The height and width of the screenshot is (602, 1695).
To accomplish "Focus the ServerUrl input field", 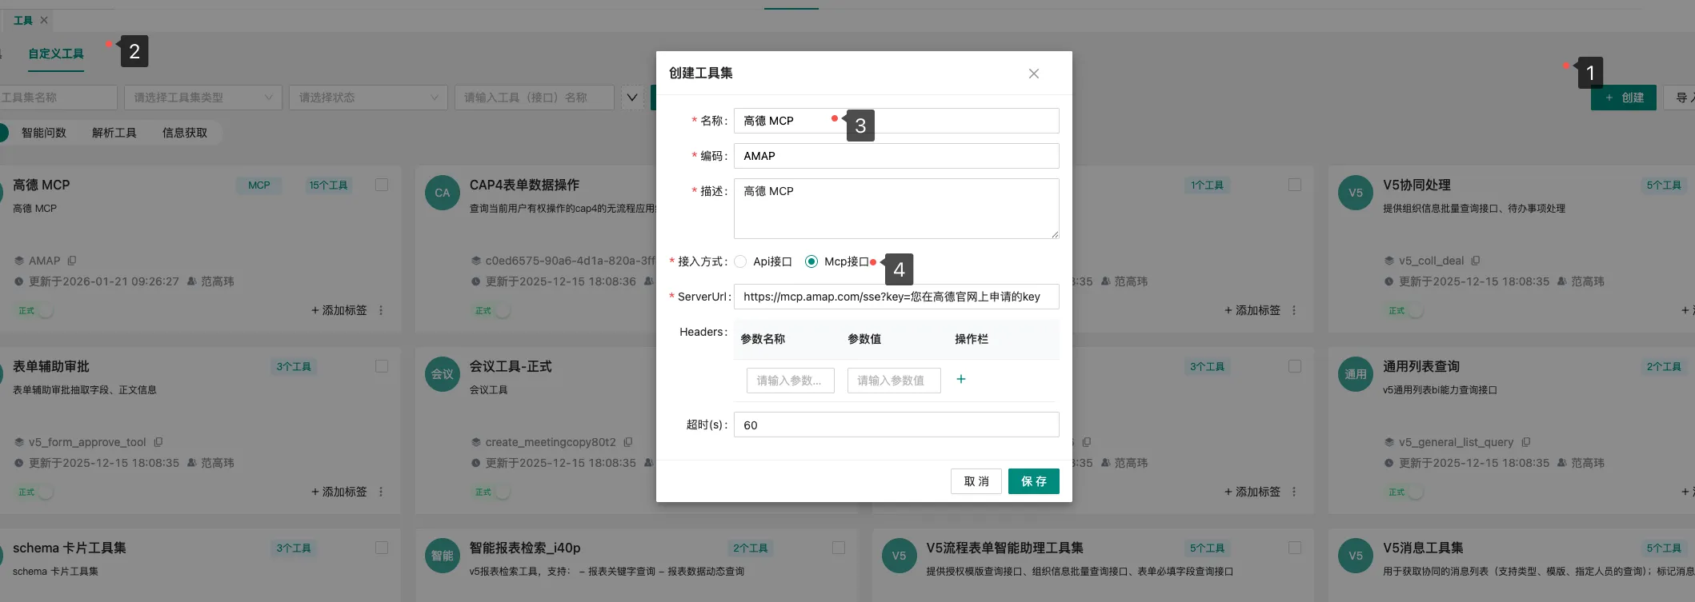I will 896,297.
